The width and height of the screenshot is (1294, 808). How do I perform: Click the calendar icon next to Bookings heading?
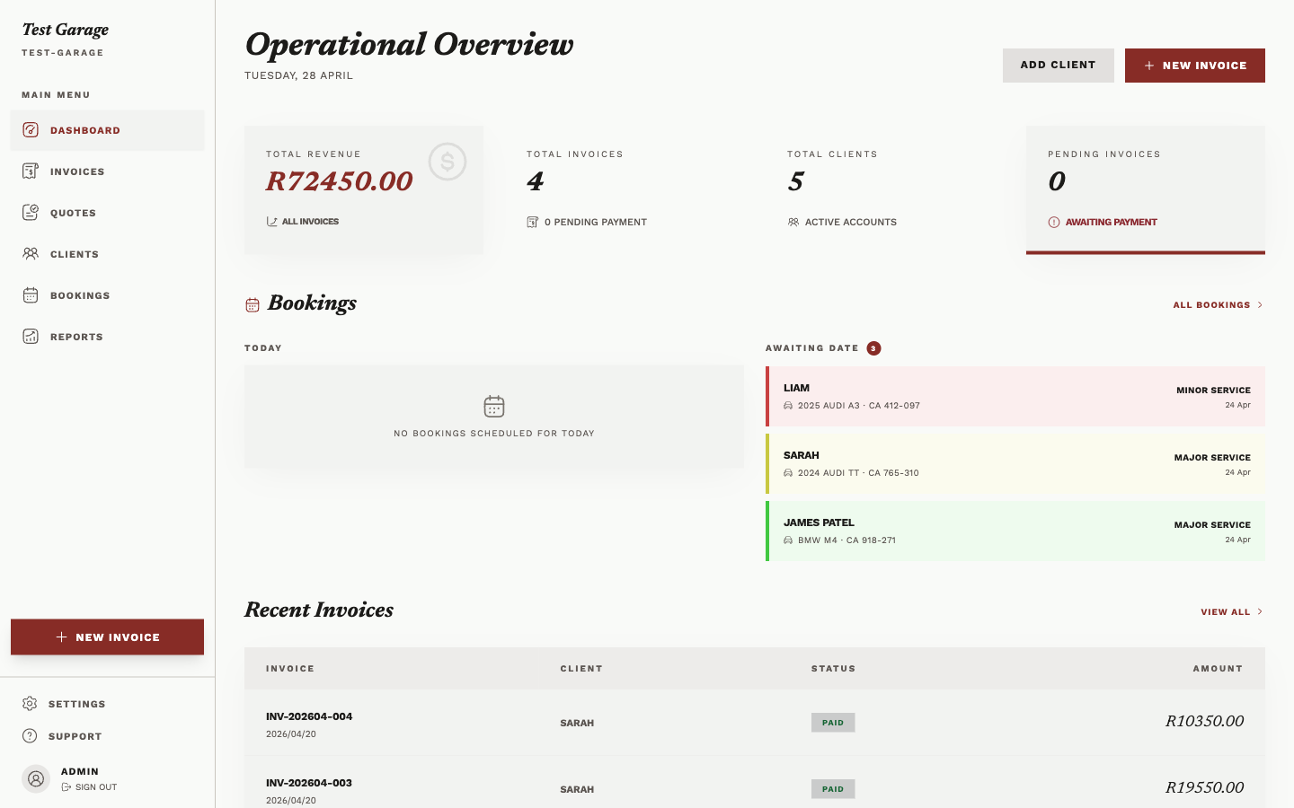253,305
